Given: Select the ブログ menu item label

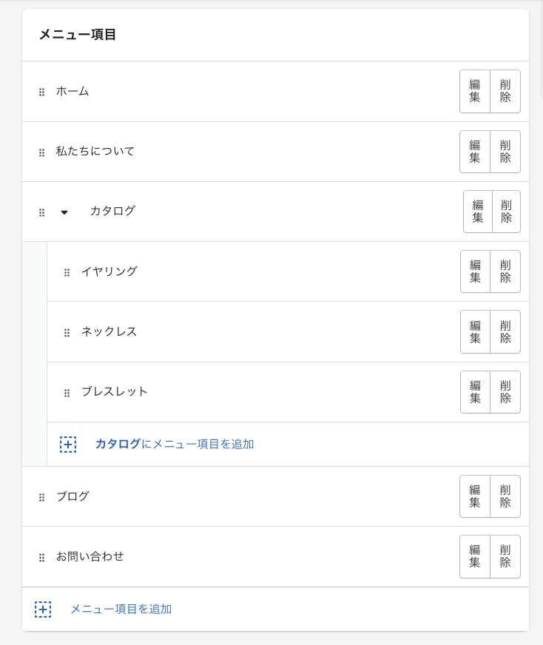Looking at the screenshot, I should tap(72, 496).
